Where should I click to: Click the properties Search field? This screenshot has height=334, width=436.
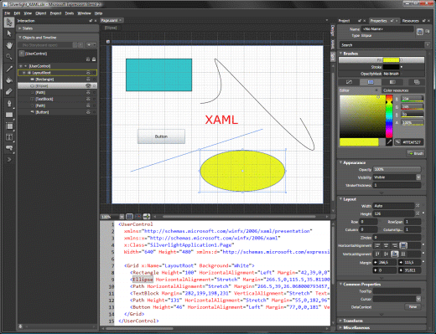(381, 45)
